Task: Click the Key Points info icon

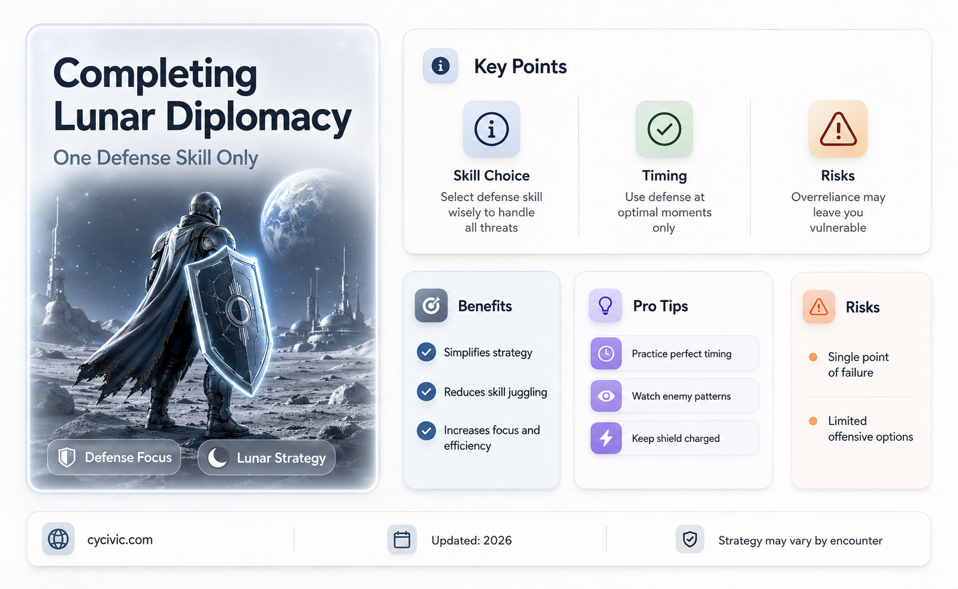Action: [440, 66]
